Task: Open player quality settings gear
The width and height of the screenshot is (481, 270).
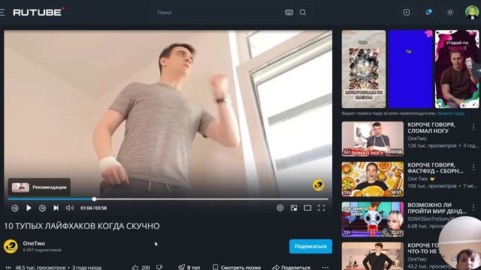Action: pyautogui.click(x=280, y=208)
